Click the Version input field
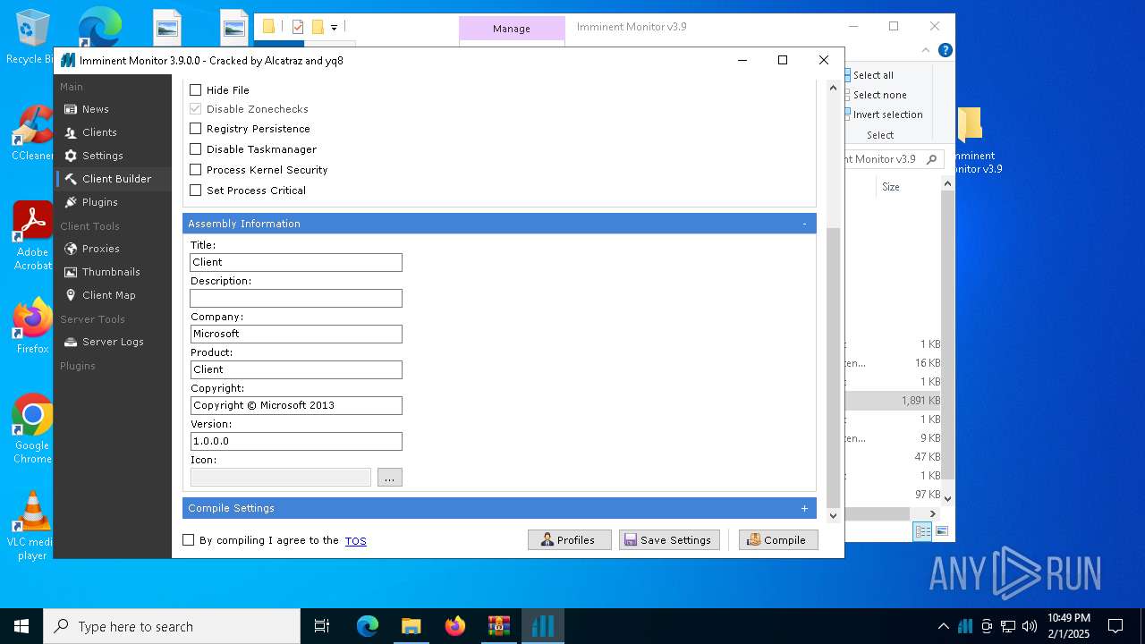The height and width of the screenshot is (644, 1145). tap(296, 441)
